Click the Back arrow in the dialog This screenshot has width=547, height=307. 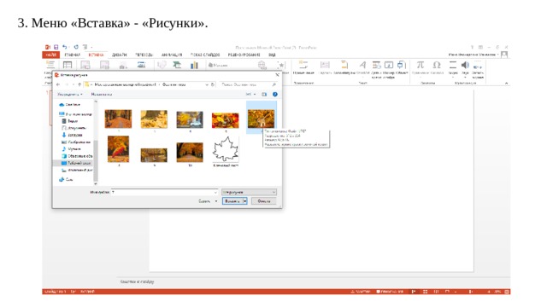pyautogui.click(x=58, y=84)
